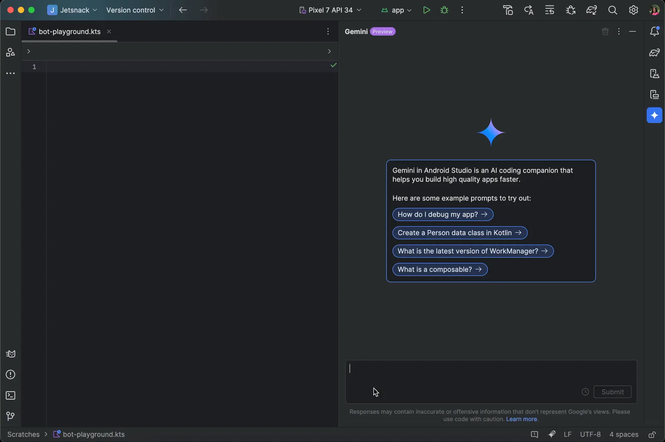The width and height of the screenshot is (665, 442).
Task: Close the bot-playground.kts tab
Action: (x=109, y=32)
